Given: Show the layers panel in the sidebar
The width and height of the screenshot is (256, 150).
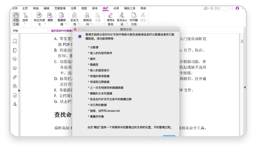Looking at the screenshot, I should pos(15,68).
